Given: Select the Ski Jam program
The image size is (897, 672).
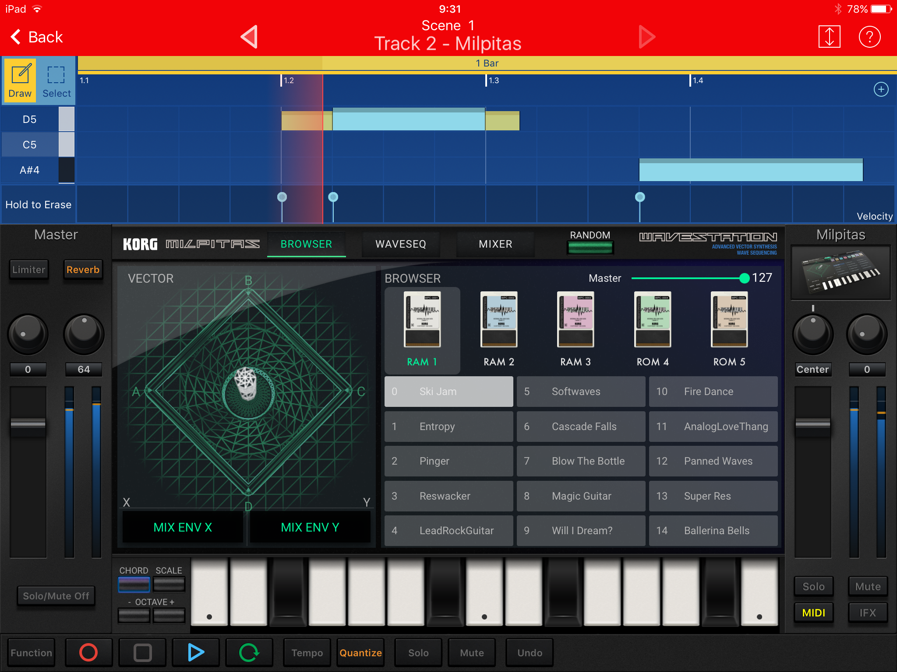Looking at the screenshot, I should tap(449, 391).
